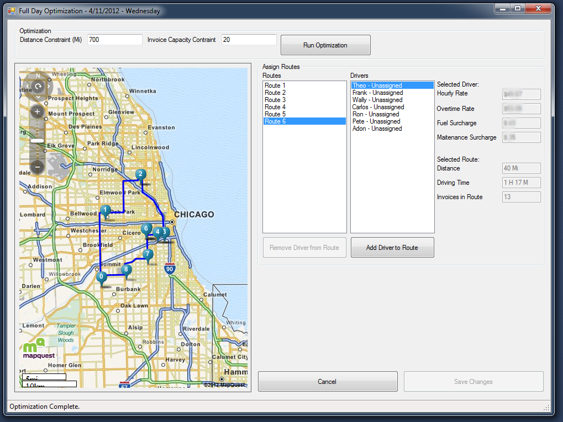Click the Run Optimization button
This screenshot has width=563, height=422.
pyautogui.click(x=325, y=45)
